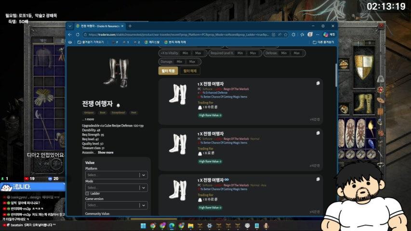Select body armor item in game stash
Viewport: 411px width, 231px height.
(x=43, y=57)
